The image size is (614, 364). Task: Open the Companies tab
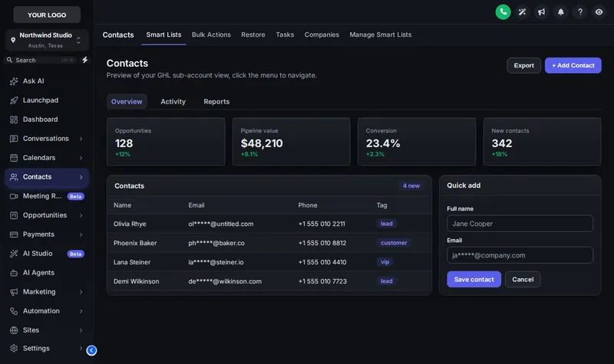pyautogui.click(x=322, y=34)
